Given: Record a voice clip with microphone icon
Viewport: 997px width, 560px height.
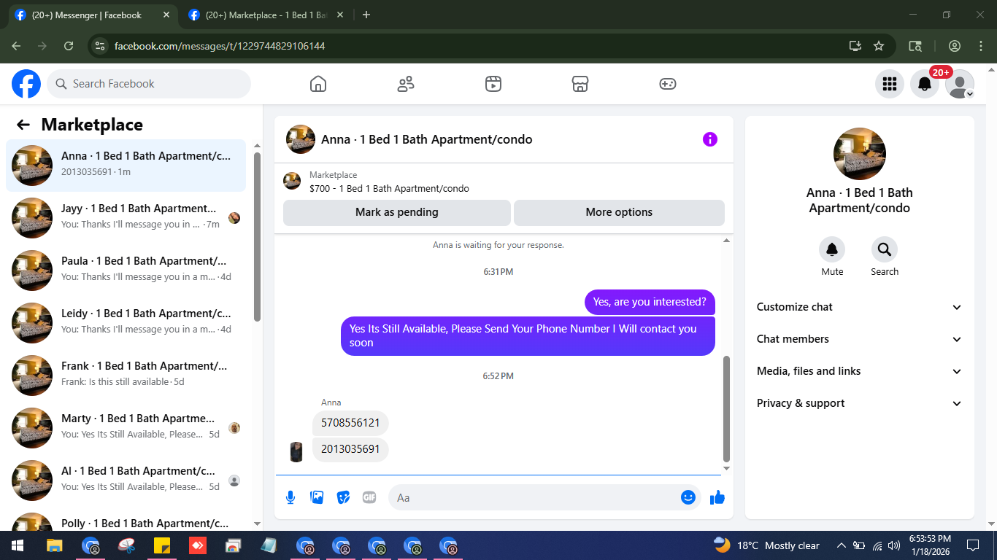Looking at the screenshot, I should (290, 497).
